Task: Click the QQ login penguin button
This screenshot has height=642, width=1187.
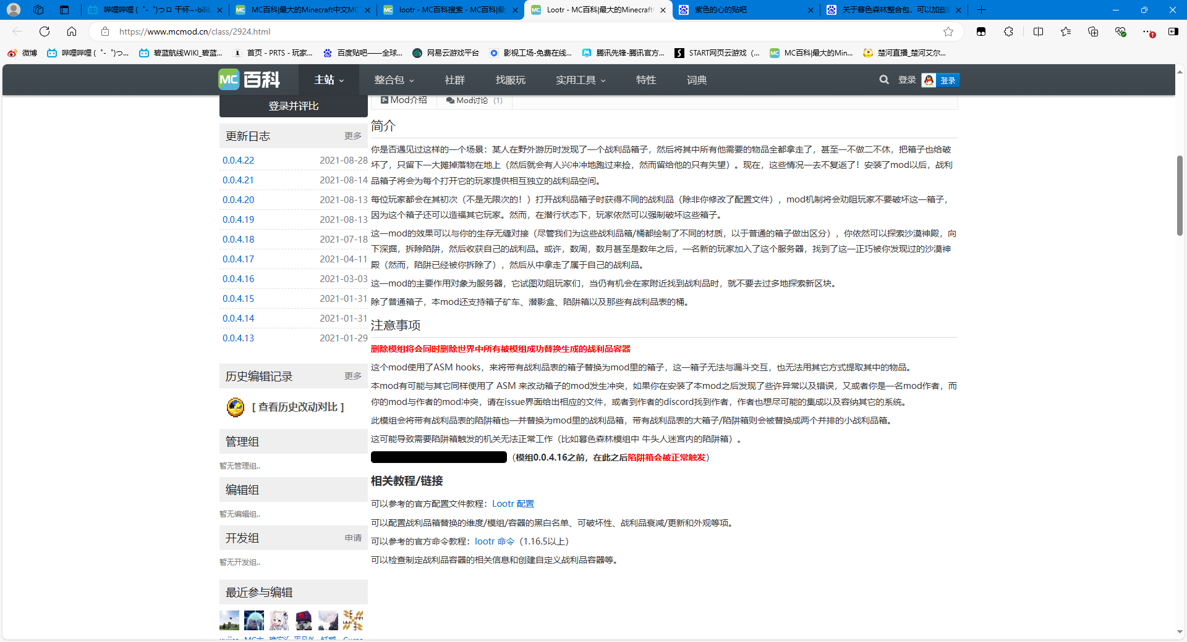Action: (940, 80)
